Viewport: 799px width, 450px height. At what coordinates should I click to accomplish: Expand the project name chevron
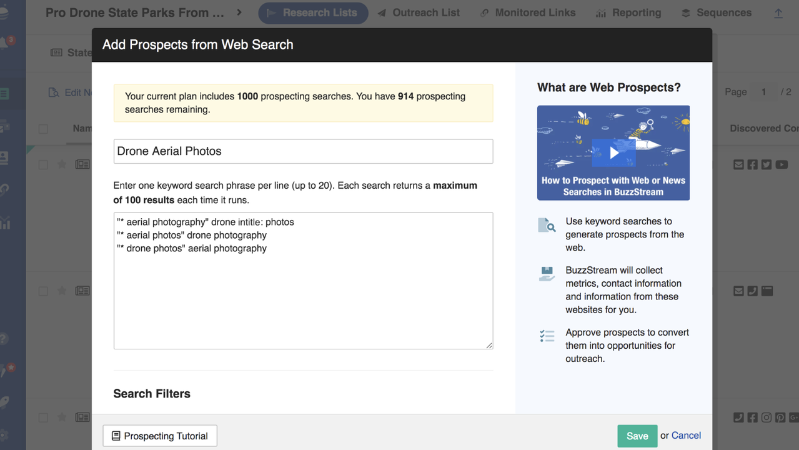click(x=239, y=12)
